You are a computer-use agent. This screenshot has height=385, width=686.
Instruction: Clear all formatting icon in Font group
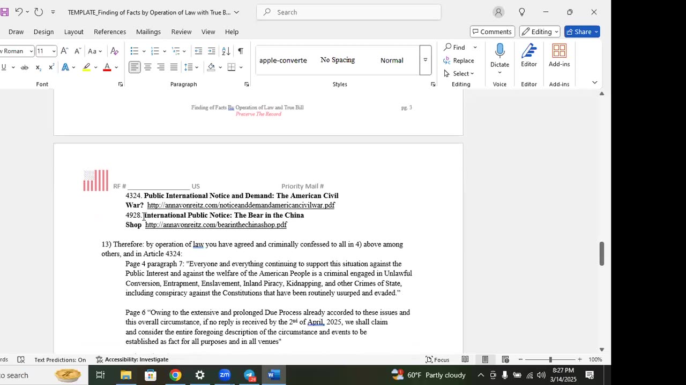(114, 51)
